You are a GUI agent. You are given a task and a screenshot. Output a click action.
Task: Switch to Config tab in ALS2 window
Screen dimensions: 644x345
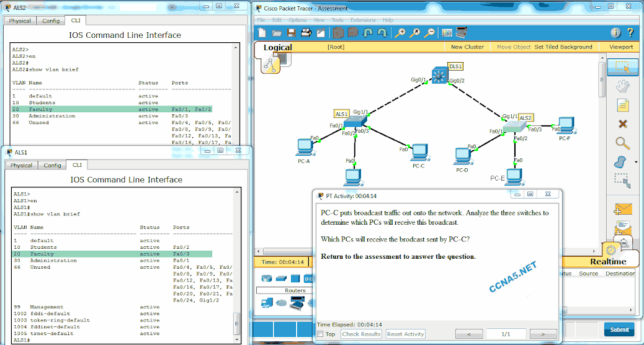[x=51, y=20]
